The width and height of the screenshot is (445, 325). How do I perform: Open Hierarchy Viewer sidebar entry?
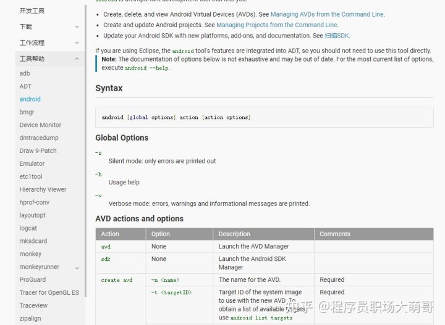pos(43,189)
